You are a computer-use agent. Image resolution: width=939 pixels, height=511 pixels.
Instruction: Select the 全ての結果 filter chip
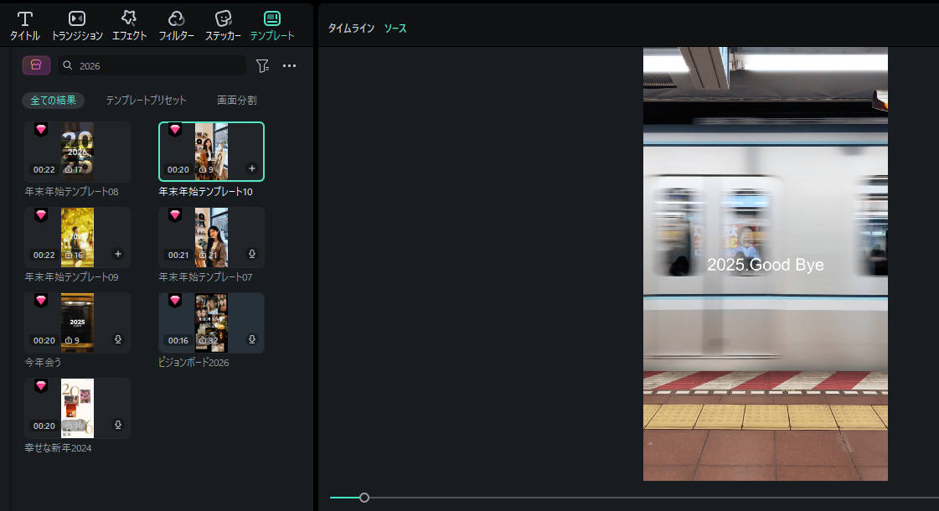click(x=53, y=100)
